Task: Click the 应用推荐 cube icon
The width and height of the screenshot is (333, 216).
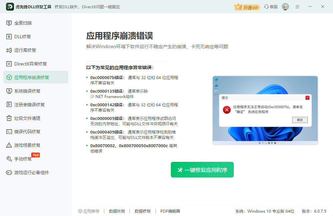Action: pos(80,211)
